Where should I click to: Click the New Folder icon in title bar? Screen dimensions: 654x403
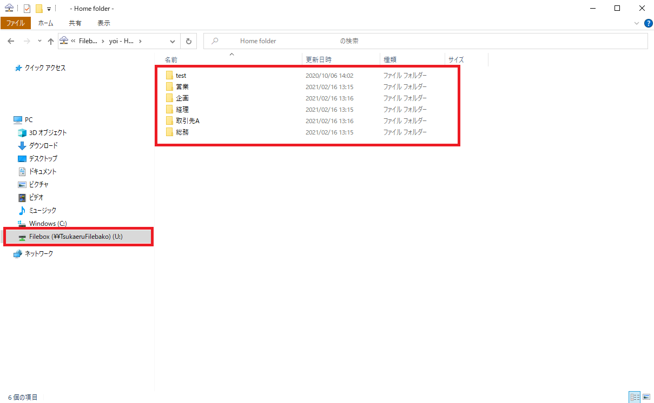click(x=38, y=9)
